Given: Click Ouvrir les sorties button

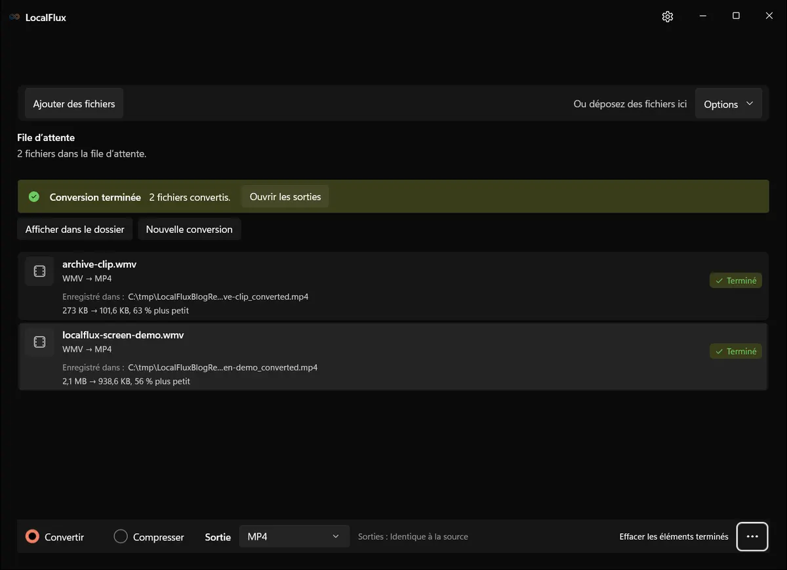Looking at the screenshot, I should point(285,197).
